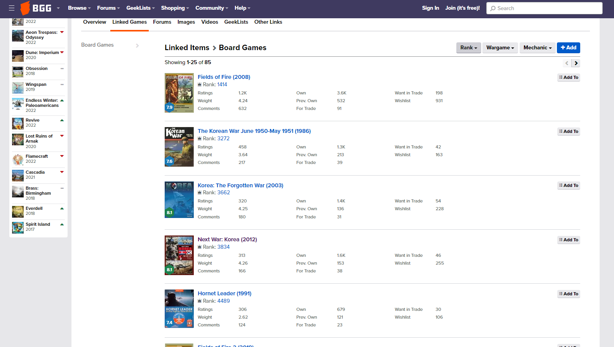Click the blue + Add button
The height and width of the screenshot is (347, 614).
pos(569,48)
